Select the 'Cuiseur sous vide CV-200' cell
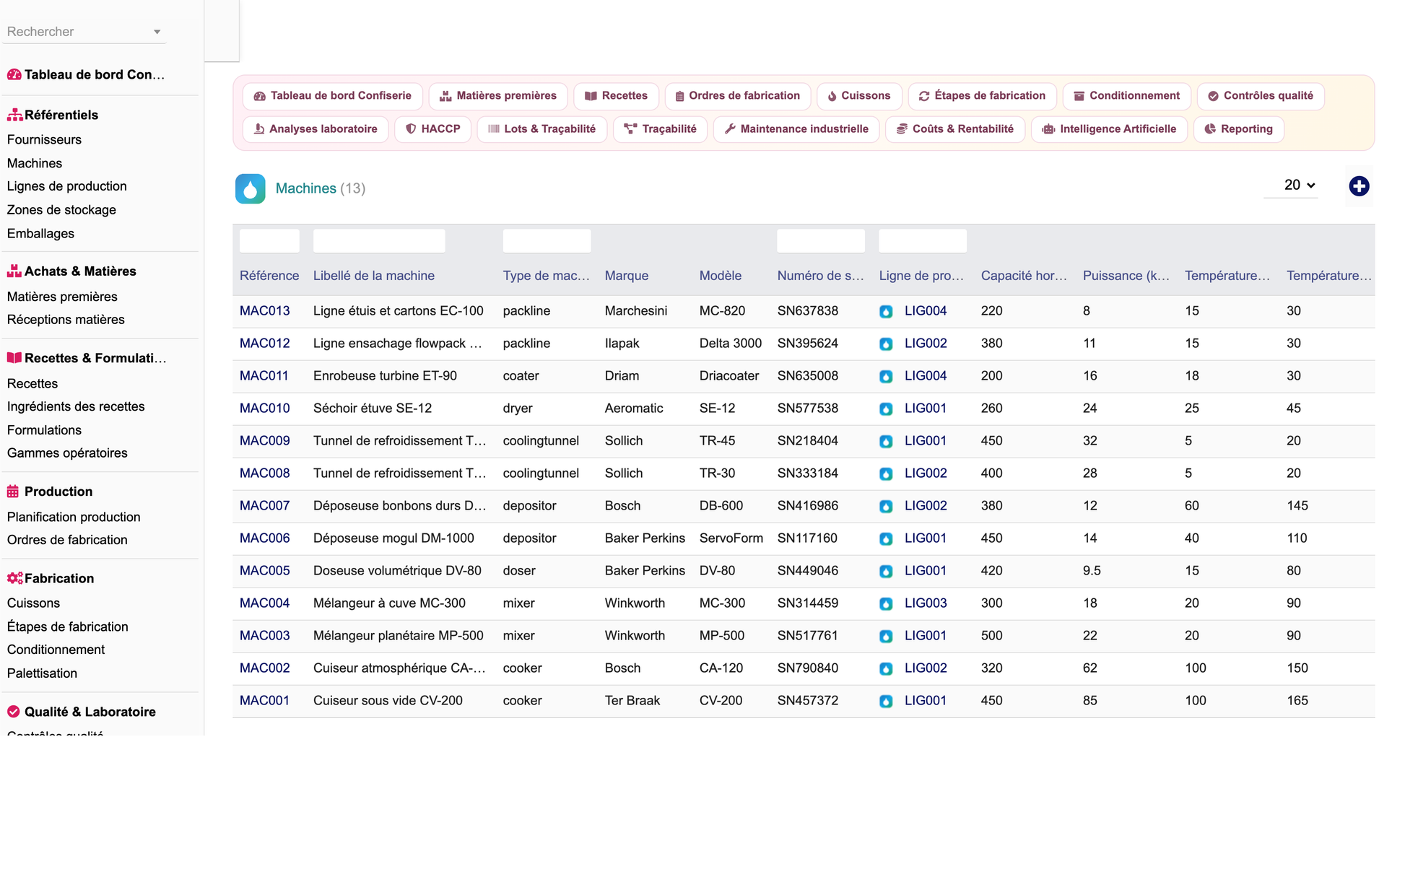 pyautogui.click(x=388, y=701)
